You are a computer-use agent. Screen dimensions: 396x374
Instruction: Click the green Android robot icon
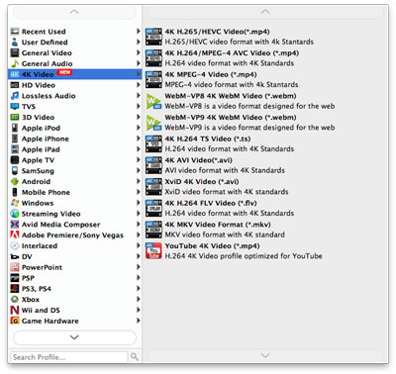(x=15, y=181)
